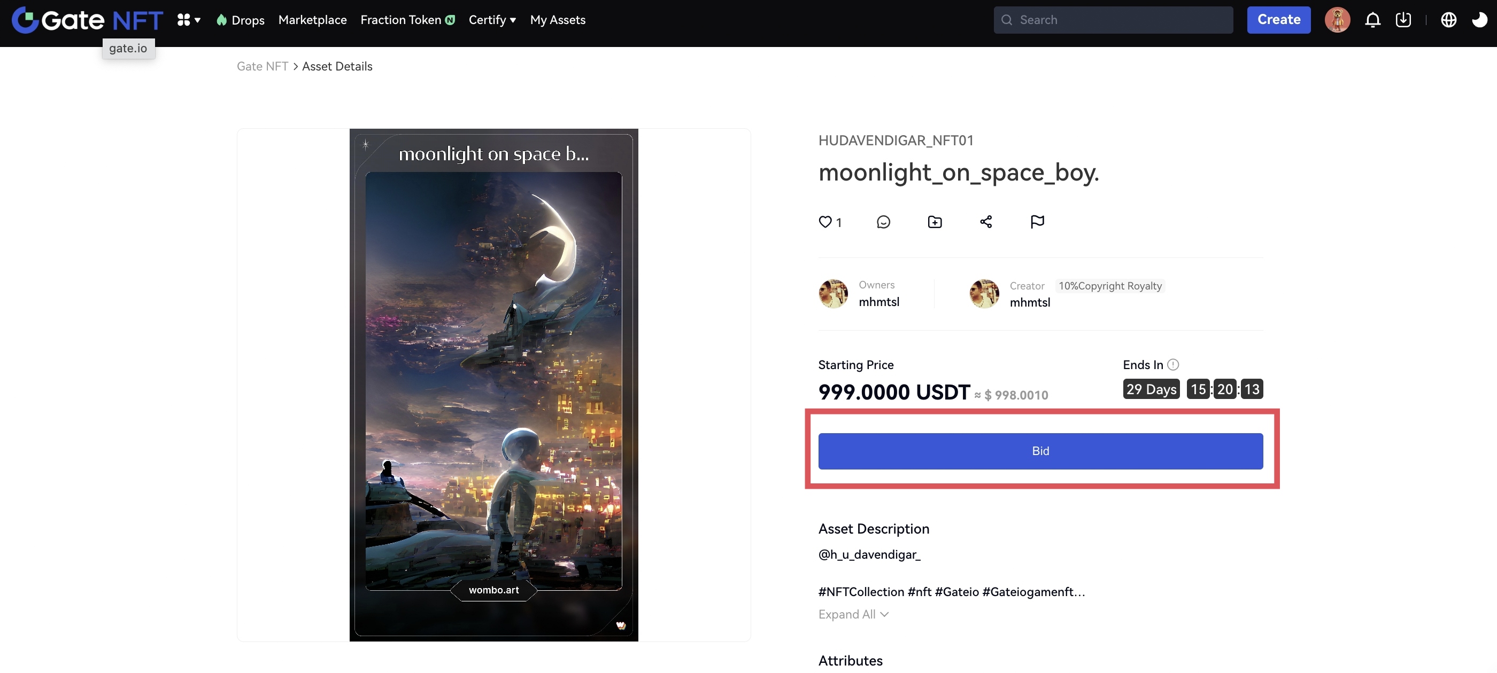Open the apps grid dropdown
This screenshot has width=1497, height=673.
(188, 20)
